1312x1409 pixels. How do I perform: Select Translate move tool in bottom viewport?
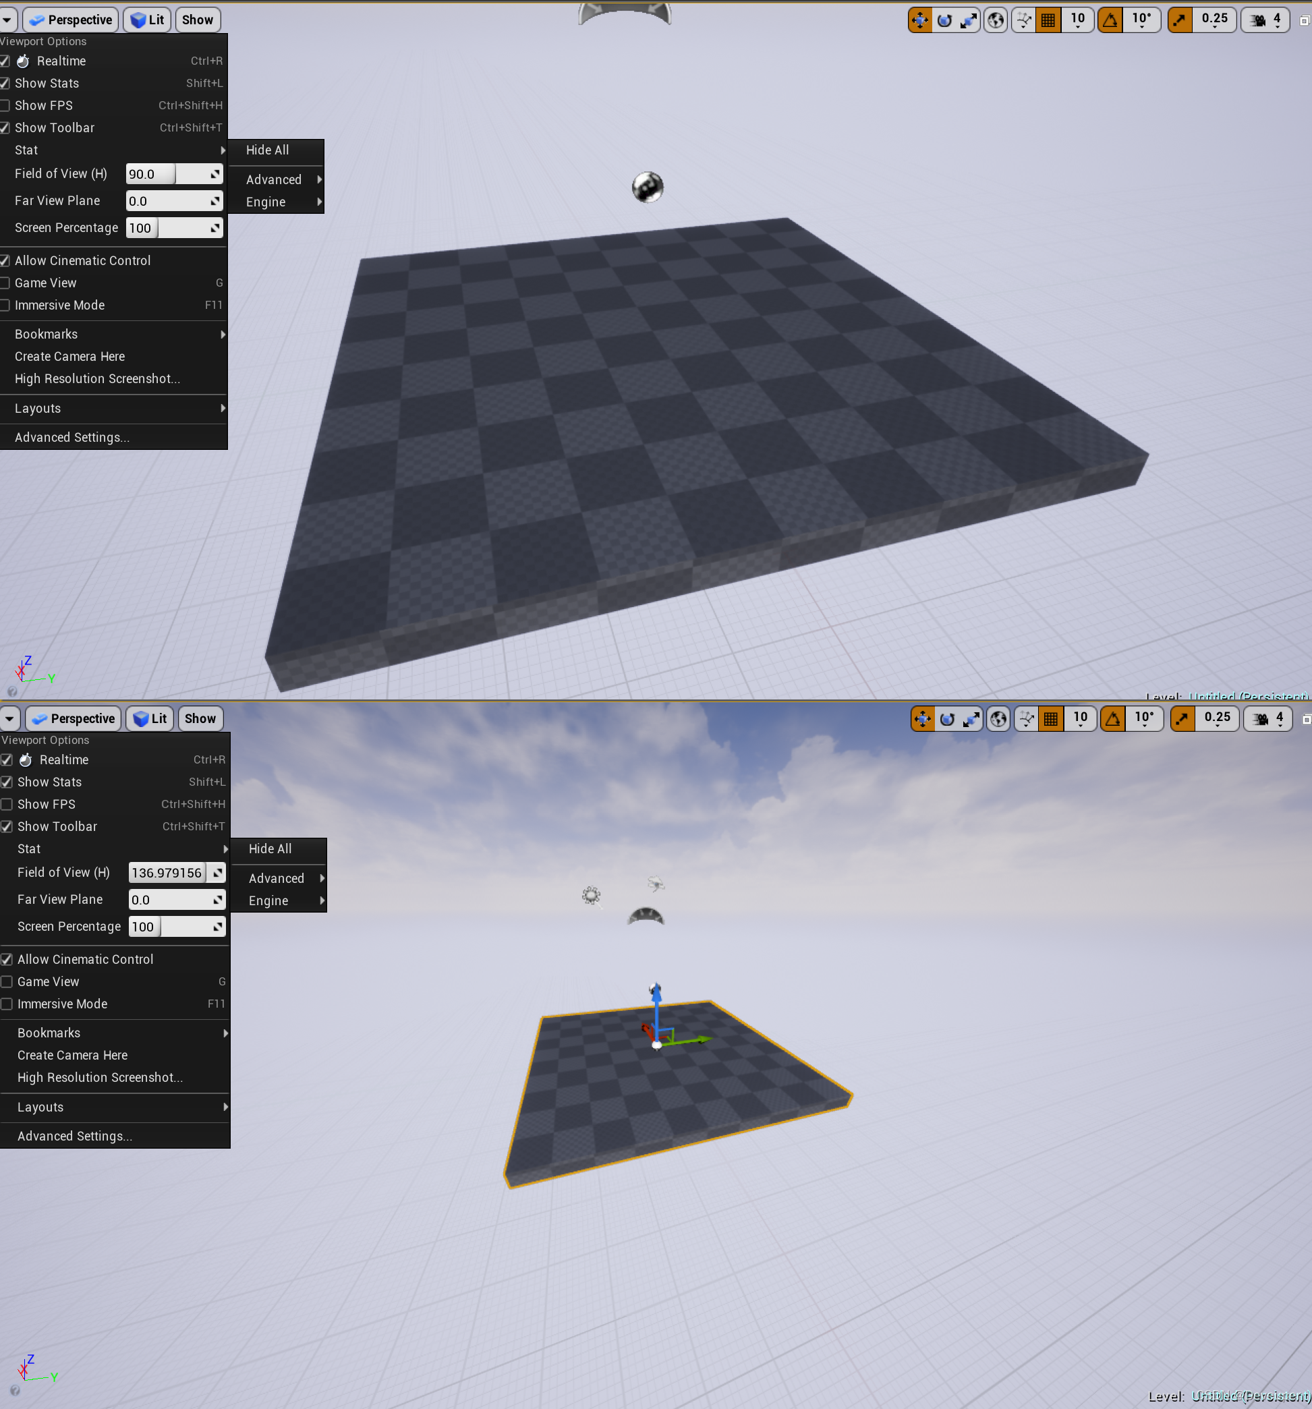922,719
